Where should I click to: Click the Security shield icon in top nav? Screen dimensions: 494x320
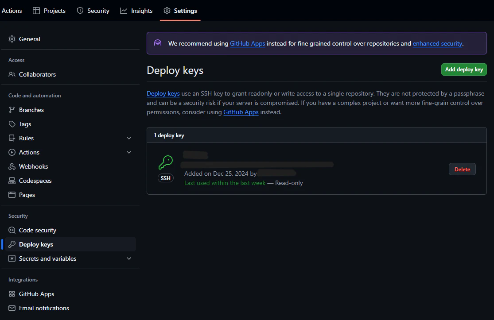click(80, 11)
